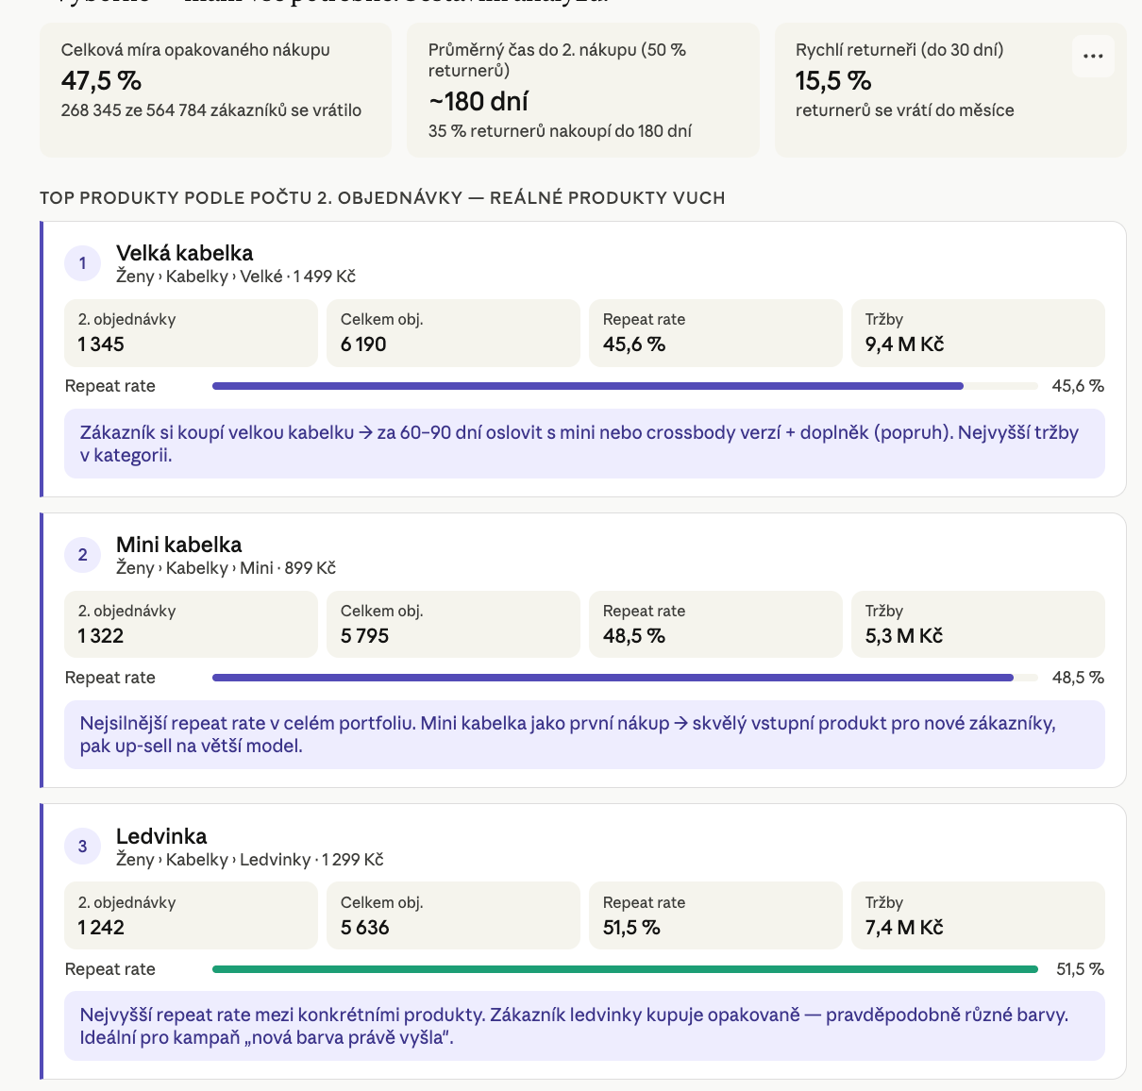
Task: Click the 5 795 total orders value
Action: pyautogui.click(x=365, y=636)
